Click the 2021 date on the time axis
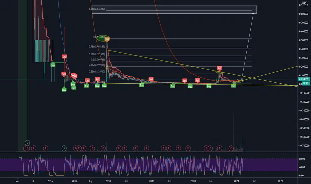Screen dimensions: 311x184 tap(236, 181)
